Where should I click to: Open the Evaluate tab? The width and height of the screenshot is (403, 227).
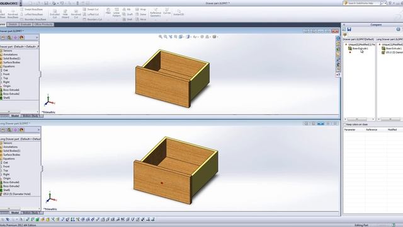[x=26, y=25]
